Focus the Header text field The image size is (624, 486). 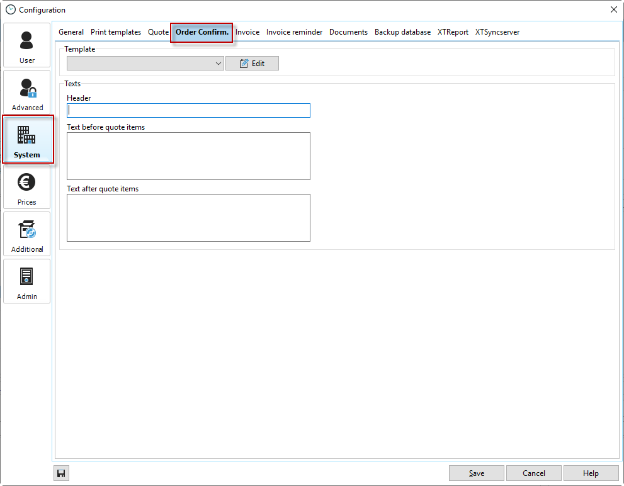coord(188,110)
